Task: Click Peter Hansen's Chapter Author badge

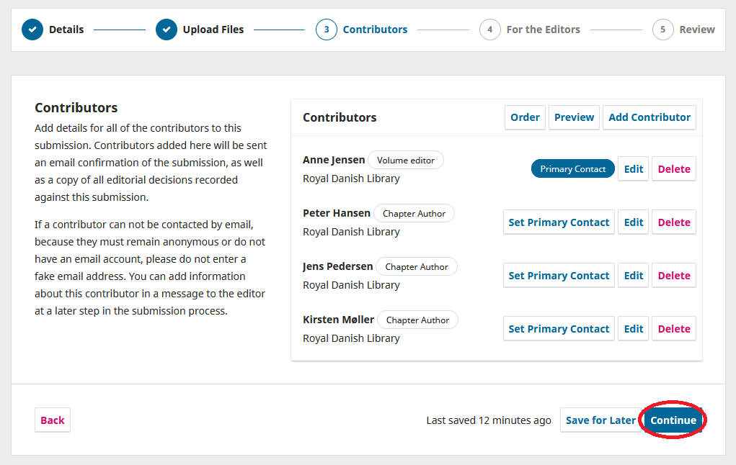Action: tap(414, 213)
